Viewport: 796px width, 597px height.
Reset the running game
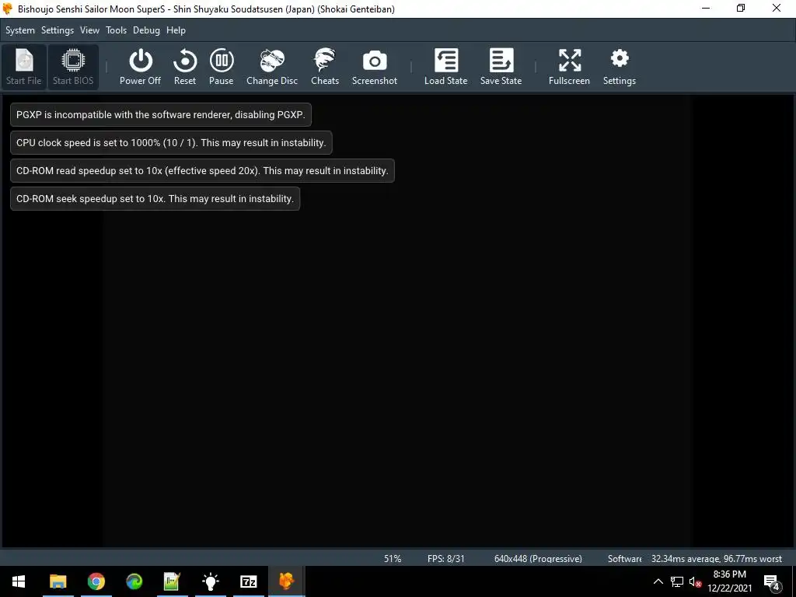tap(185, 67)
